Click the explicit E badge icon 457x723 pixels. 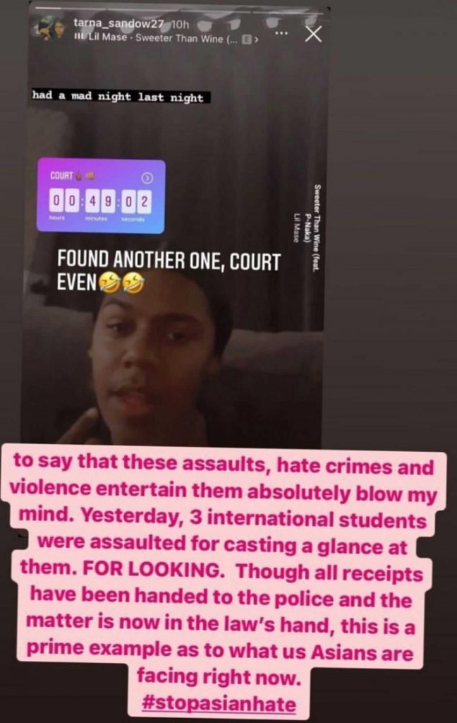click(x=247, y=40)
